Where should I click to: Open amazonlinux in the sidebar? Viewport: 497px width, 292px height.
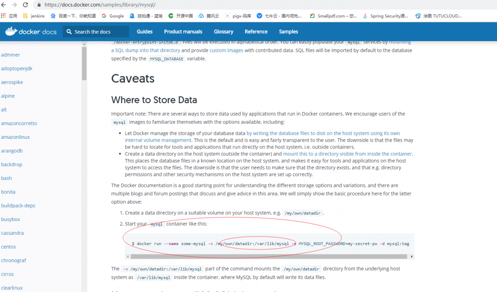16,137
